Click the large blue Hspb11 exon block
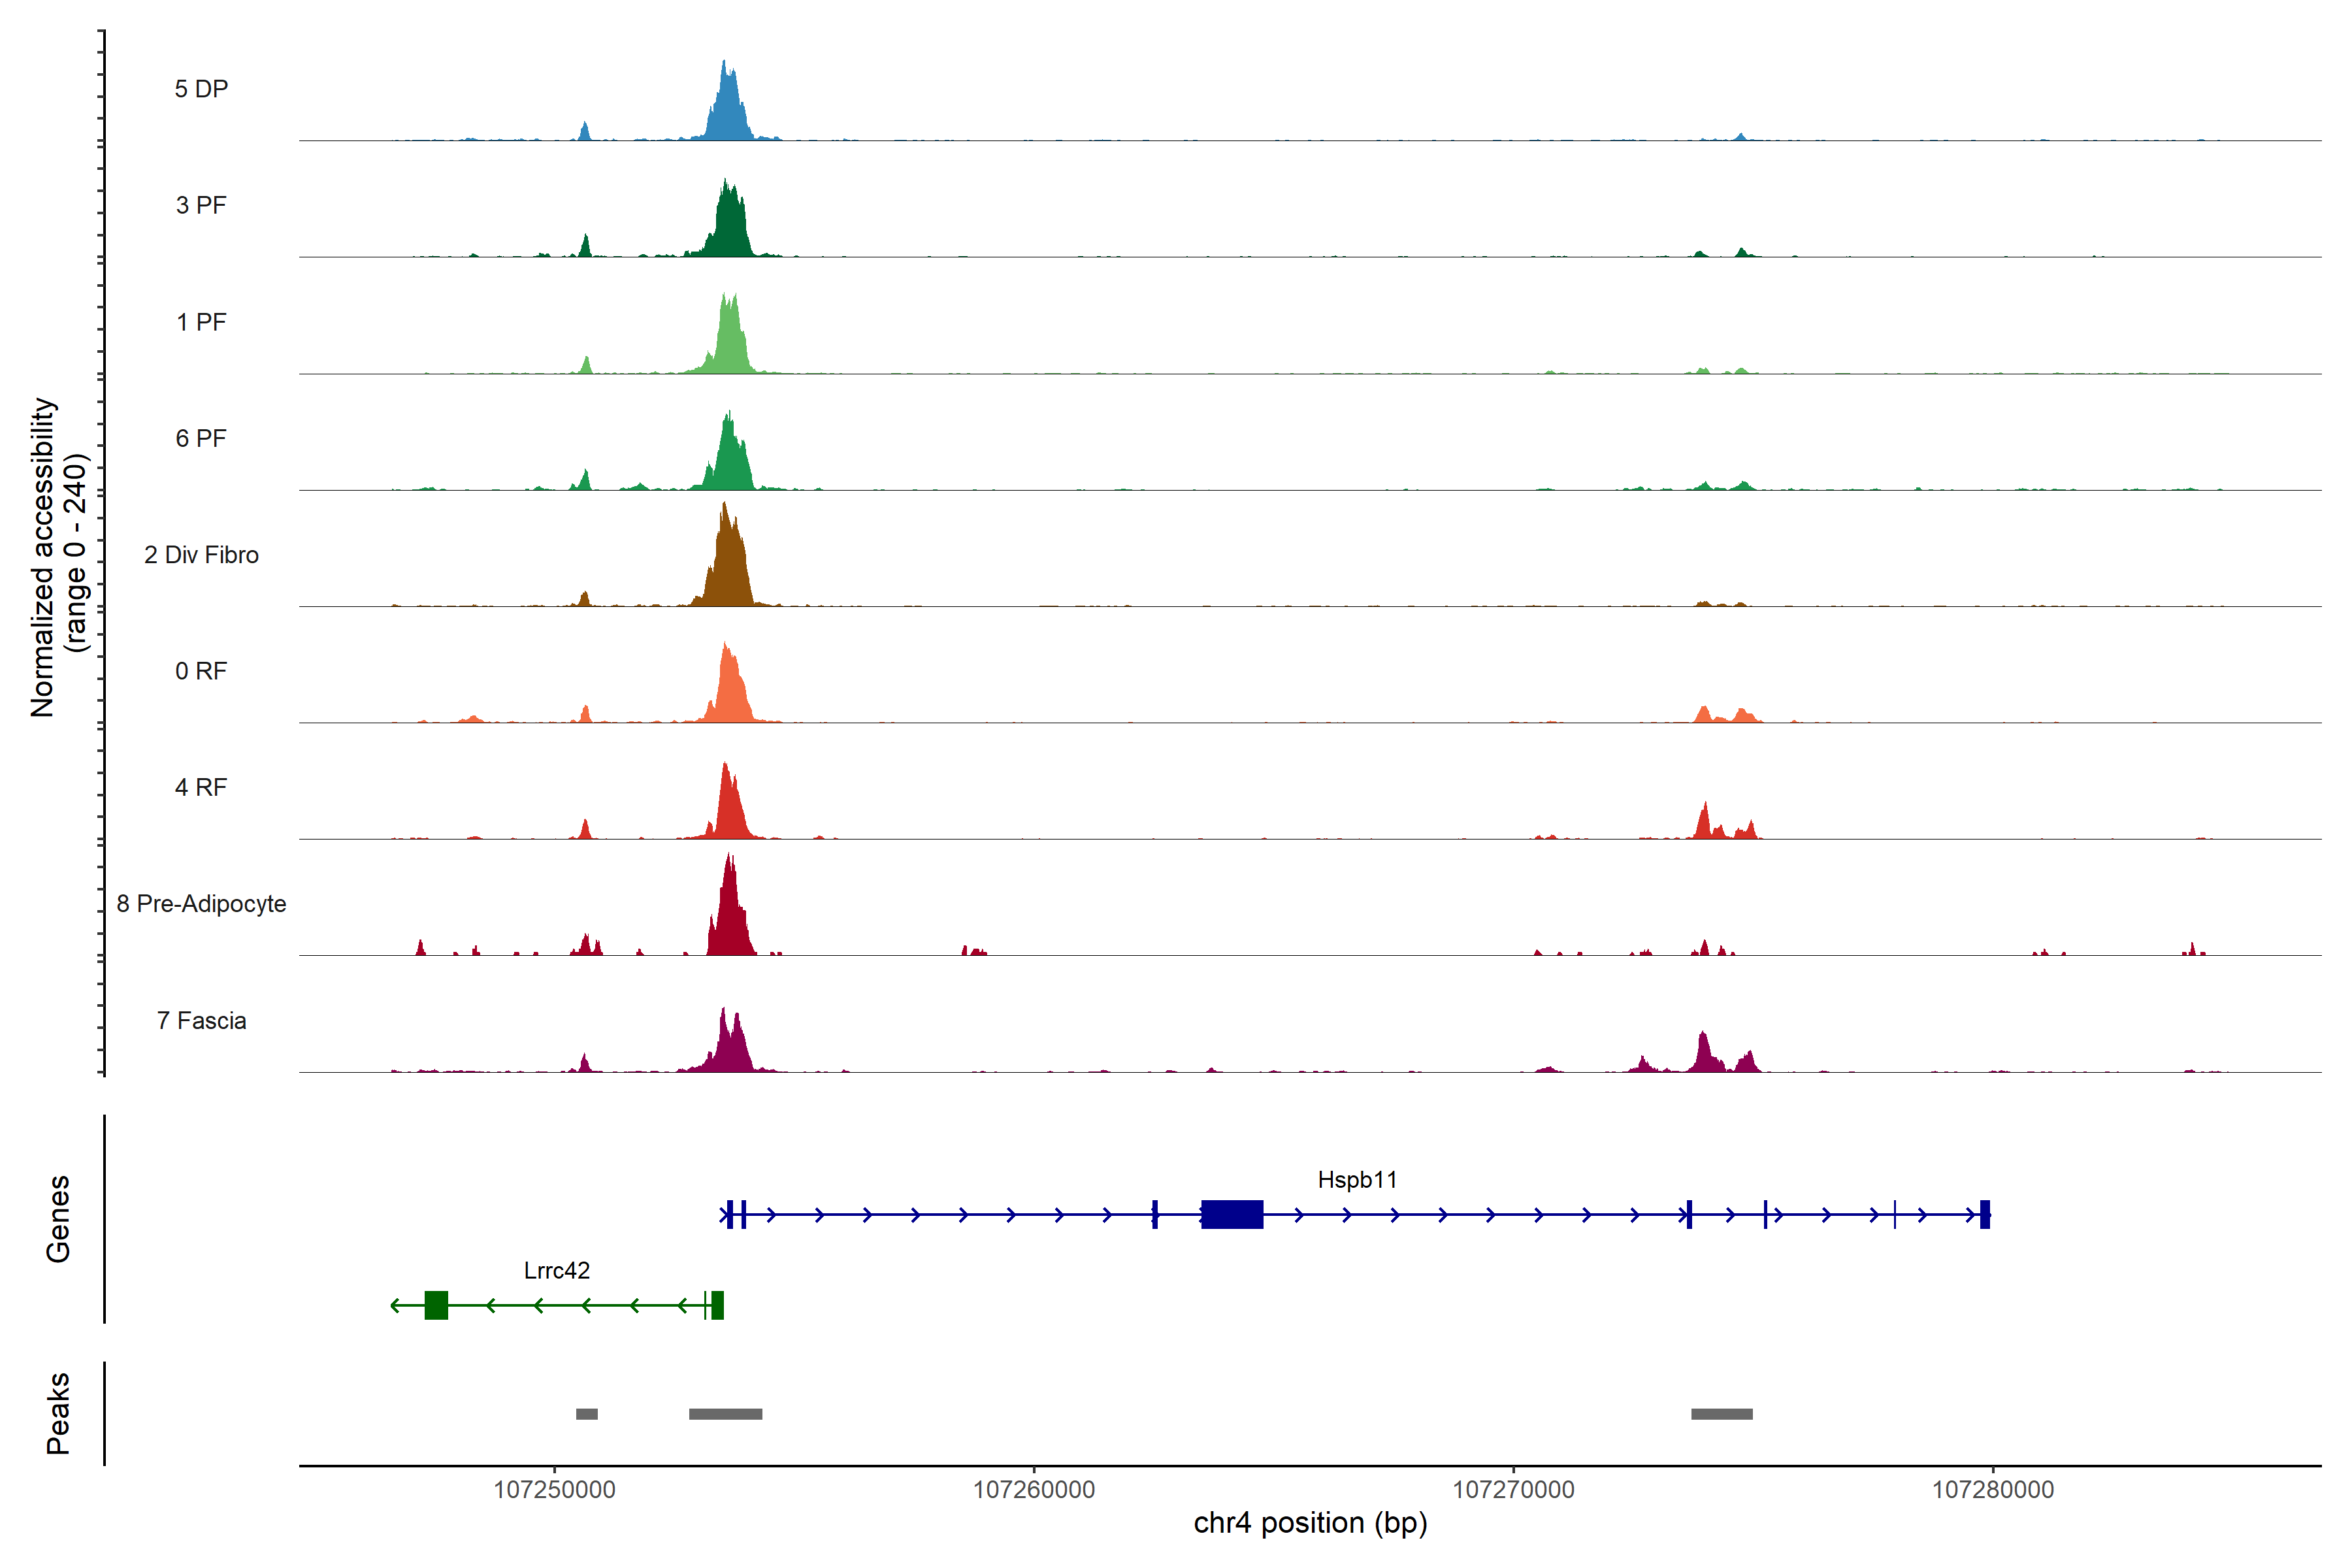The width and height of the screenshot is (2352, 1568). 1232,1214
